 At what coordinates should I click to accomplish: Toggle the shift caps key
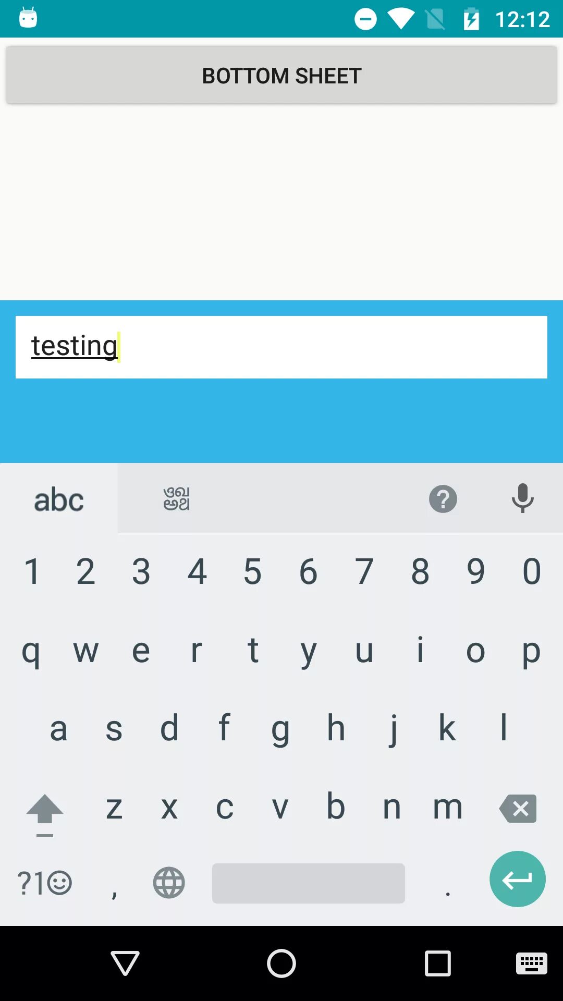tap(45, 814)
